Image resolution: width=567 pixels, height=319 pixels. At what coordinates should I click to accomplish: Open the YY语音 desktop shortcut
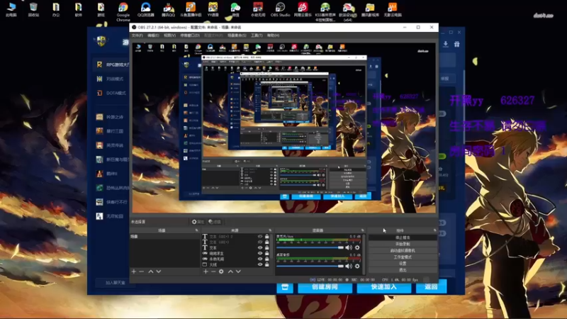point(213,10)
